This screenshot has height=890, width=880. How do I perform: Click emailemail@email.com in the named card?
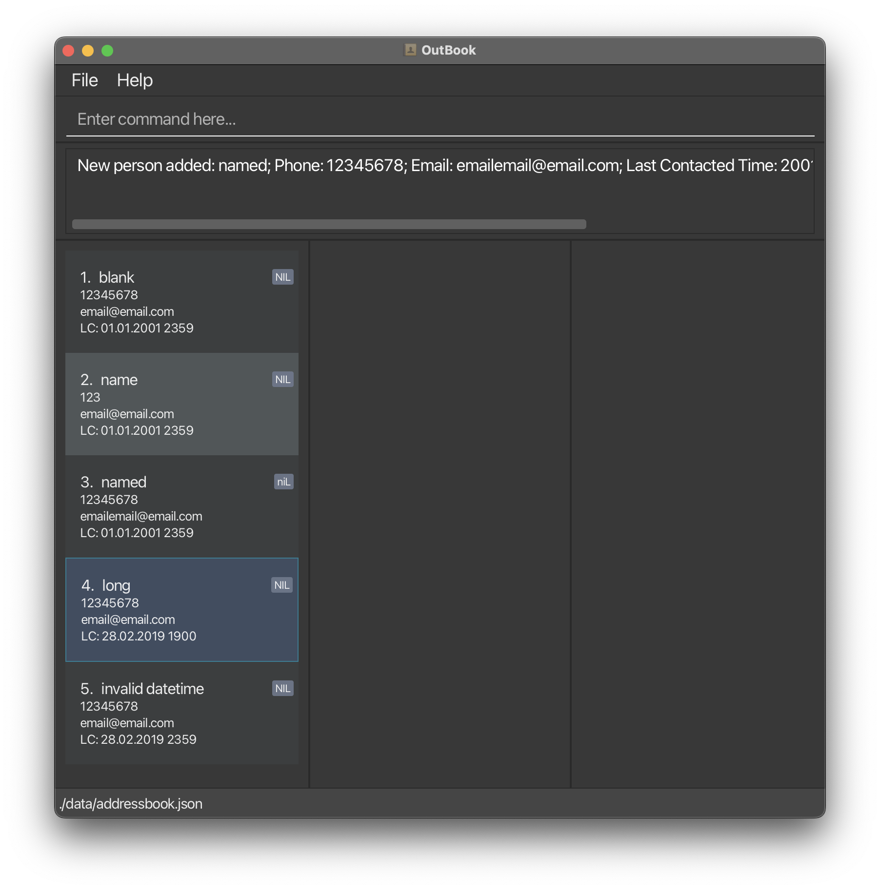pos(141,516)
